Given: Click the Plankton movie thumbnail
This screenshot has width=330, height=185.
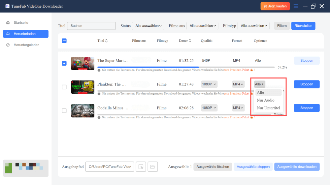Looking at the screenshot, I should (x=83, y=87).
